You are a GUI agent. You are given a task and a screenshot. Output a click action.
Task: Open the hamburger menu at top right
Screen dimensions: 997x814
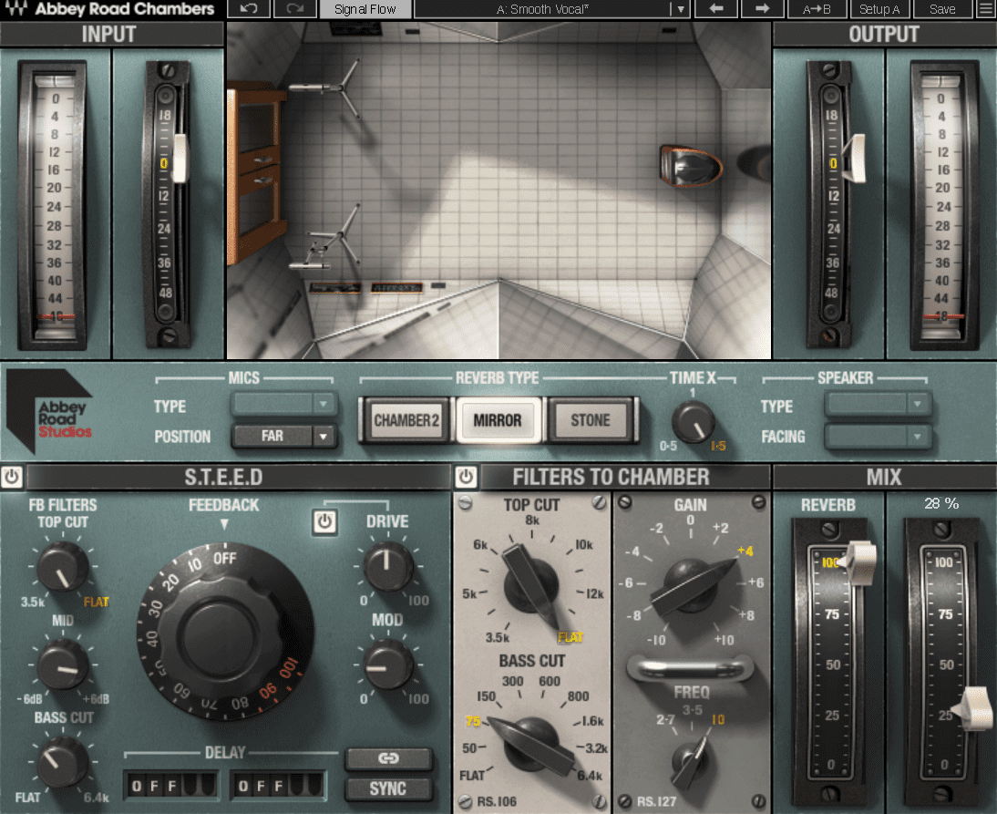point(986,9)
